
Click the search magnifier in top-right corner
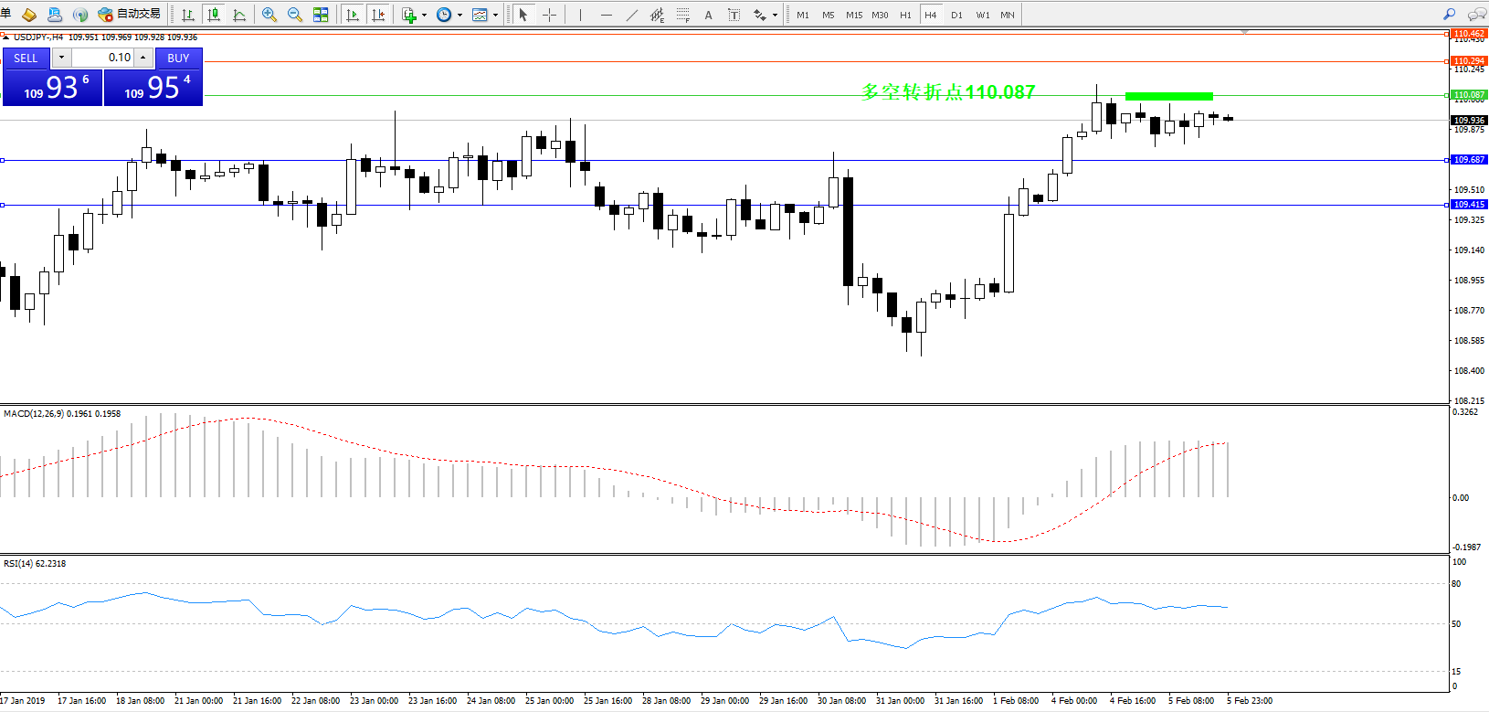[1449, 15]
